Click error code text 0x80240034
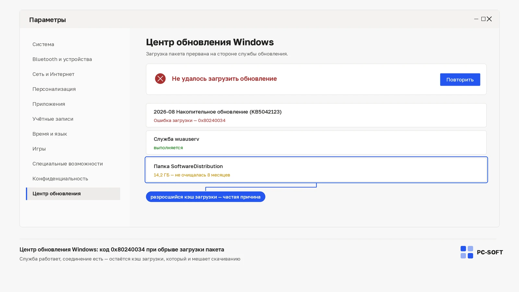 (x=212, y=120)
